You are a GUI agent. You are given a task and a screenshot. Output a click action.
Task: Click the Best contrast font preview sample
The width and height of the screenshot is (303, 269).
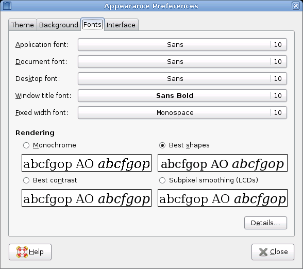(x=87, y=198)
